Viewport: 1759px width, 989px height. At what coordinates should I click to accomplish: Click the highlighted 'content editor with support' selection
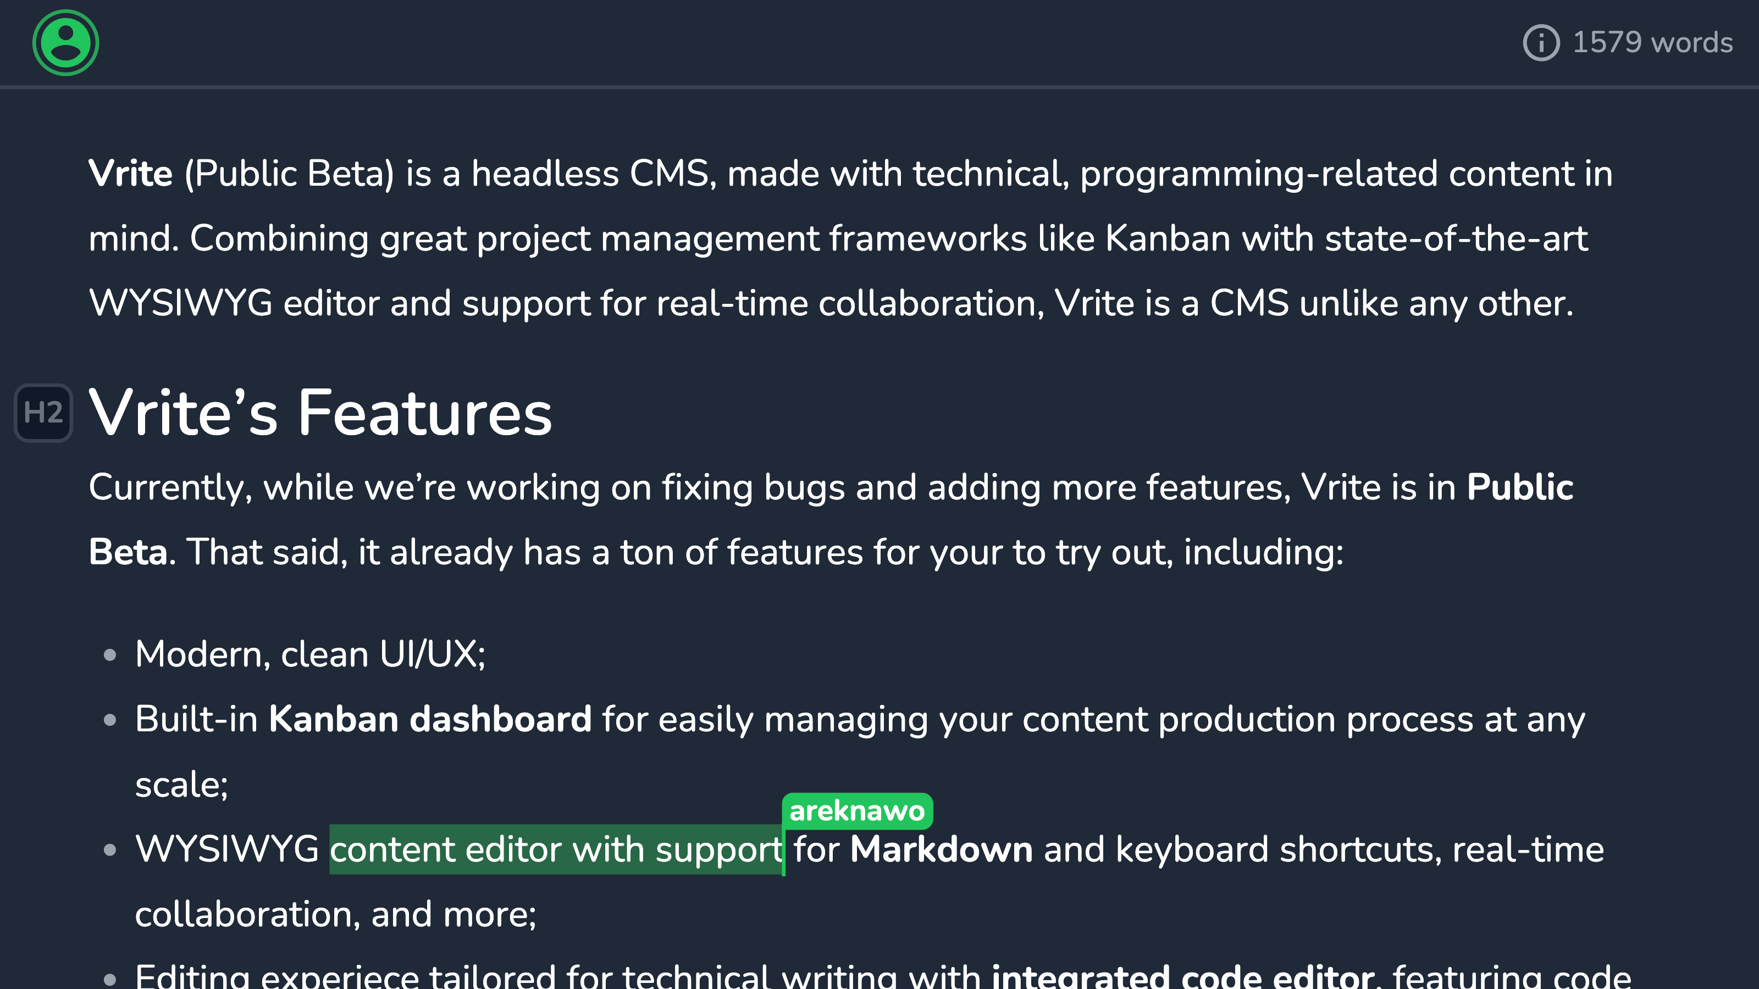point(556,849)
